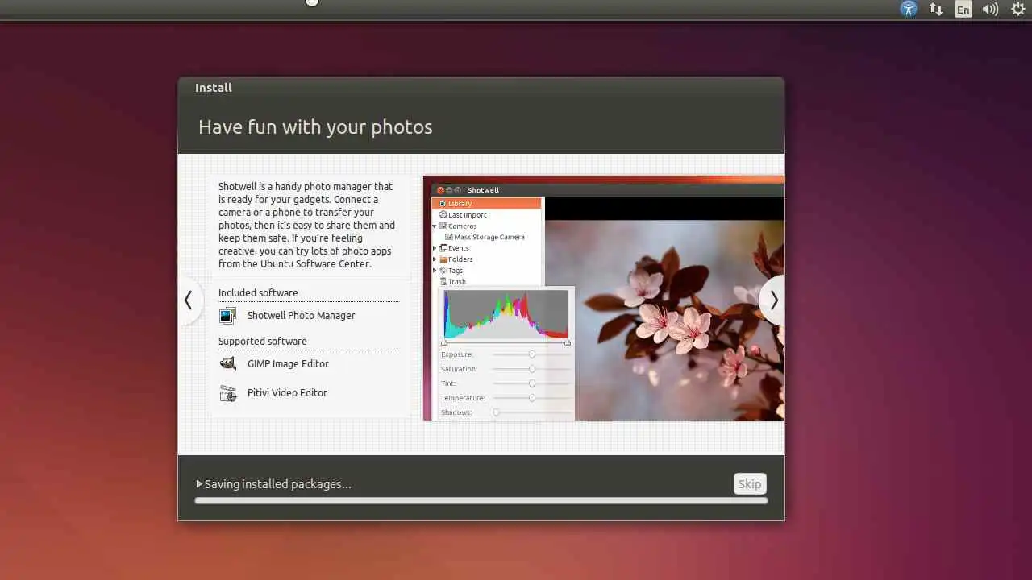Click the Included software heading
Image resolution: width=1032 pixels, height=580 pixels.
pos(258,293)
